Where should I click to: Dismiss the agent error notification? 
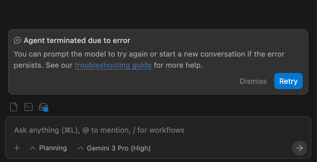[x=253, y=81]
